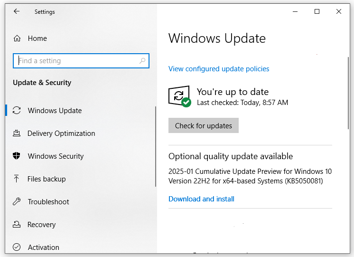The height and width of the screenshot is (257, 354).
Task: Click the Windows Security shield icon
Action: [x=17, y=156]
